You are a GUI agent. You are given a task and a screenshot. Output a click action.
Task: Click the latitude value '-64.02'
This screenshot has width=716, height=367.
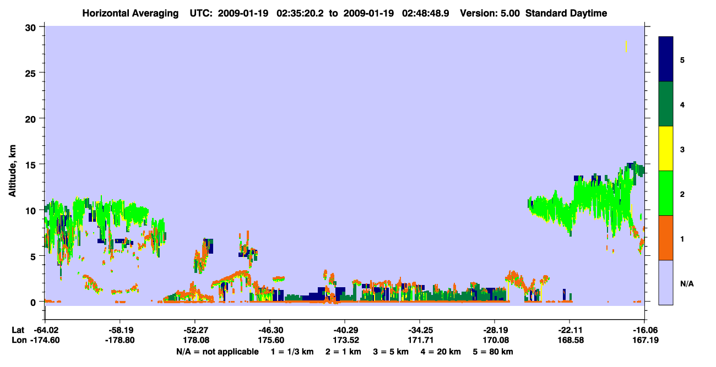tap(45, 330)
